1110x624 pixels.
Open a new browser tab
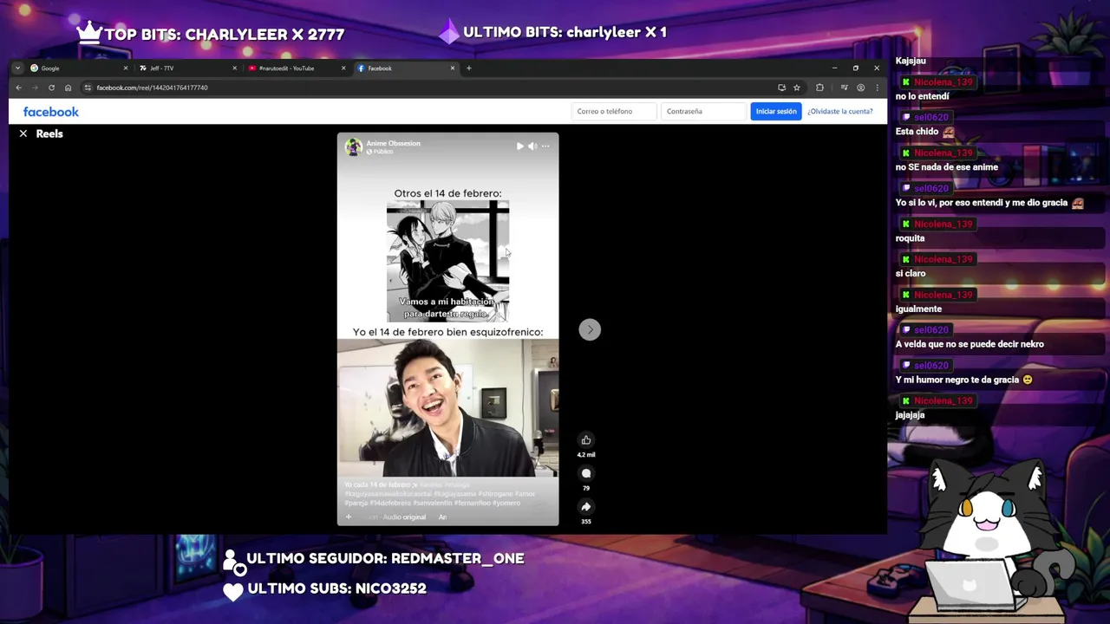click(468, 68)
